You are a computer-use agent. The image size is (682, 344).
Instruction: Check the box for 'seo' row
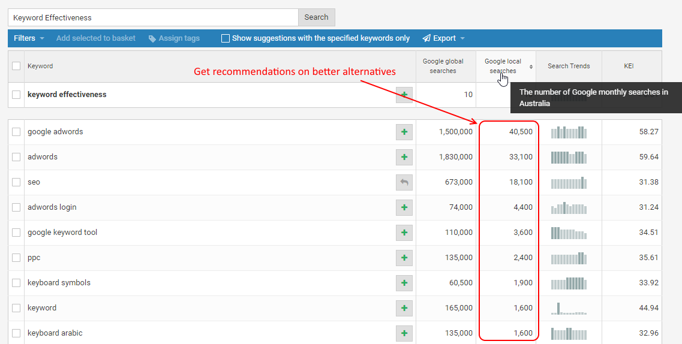16,182
